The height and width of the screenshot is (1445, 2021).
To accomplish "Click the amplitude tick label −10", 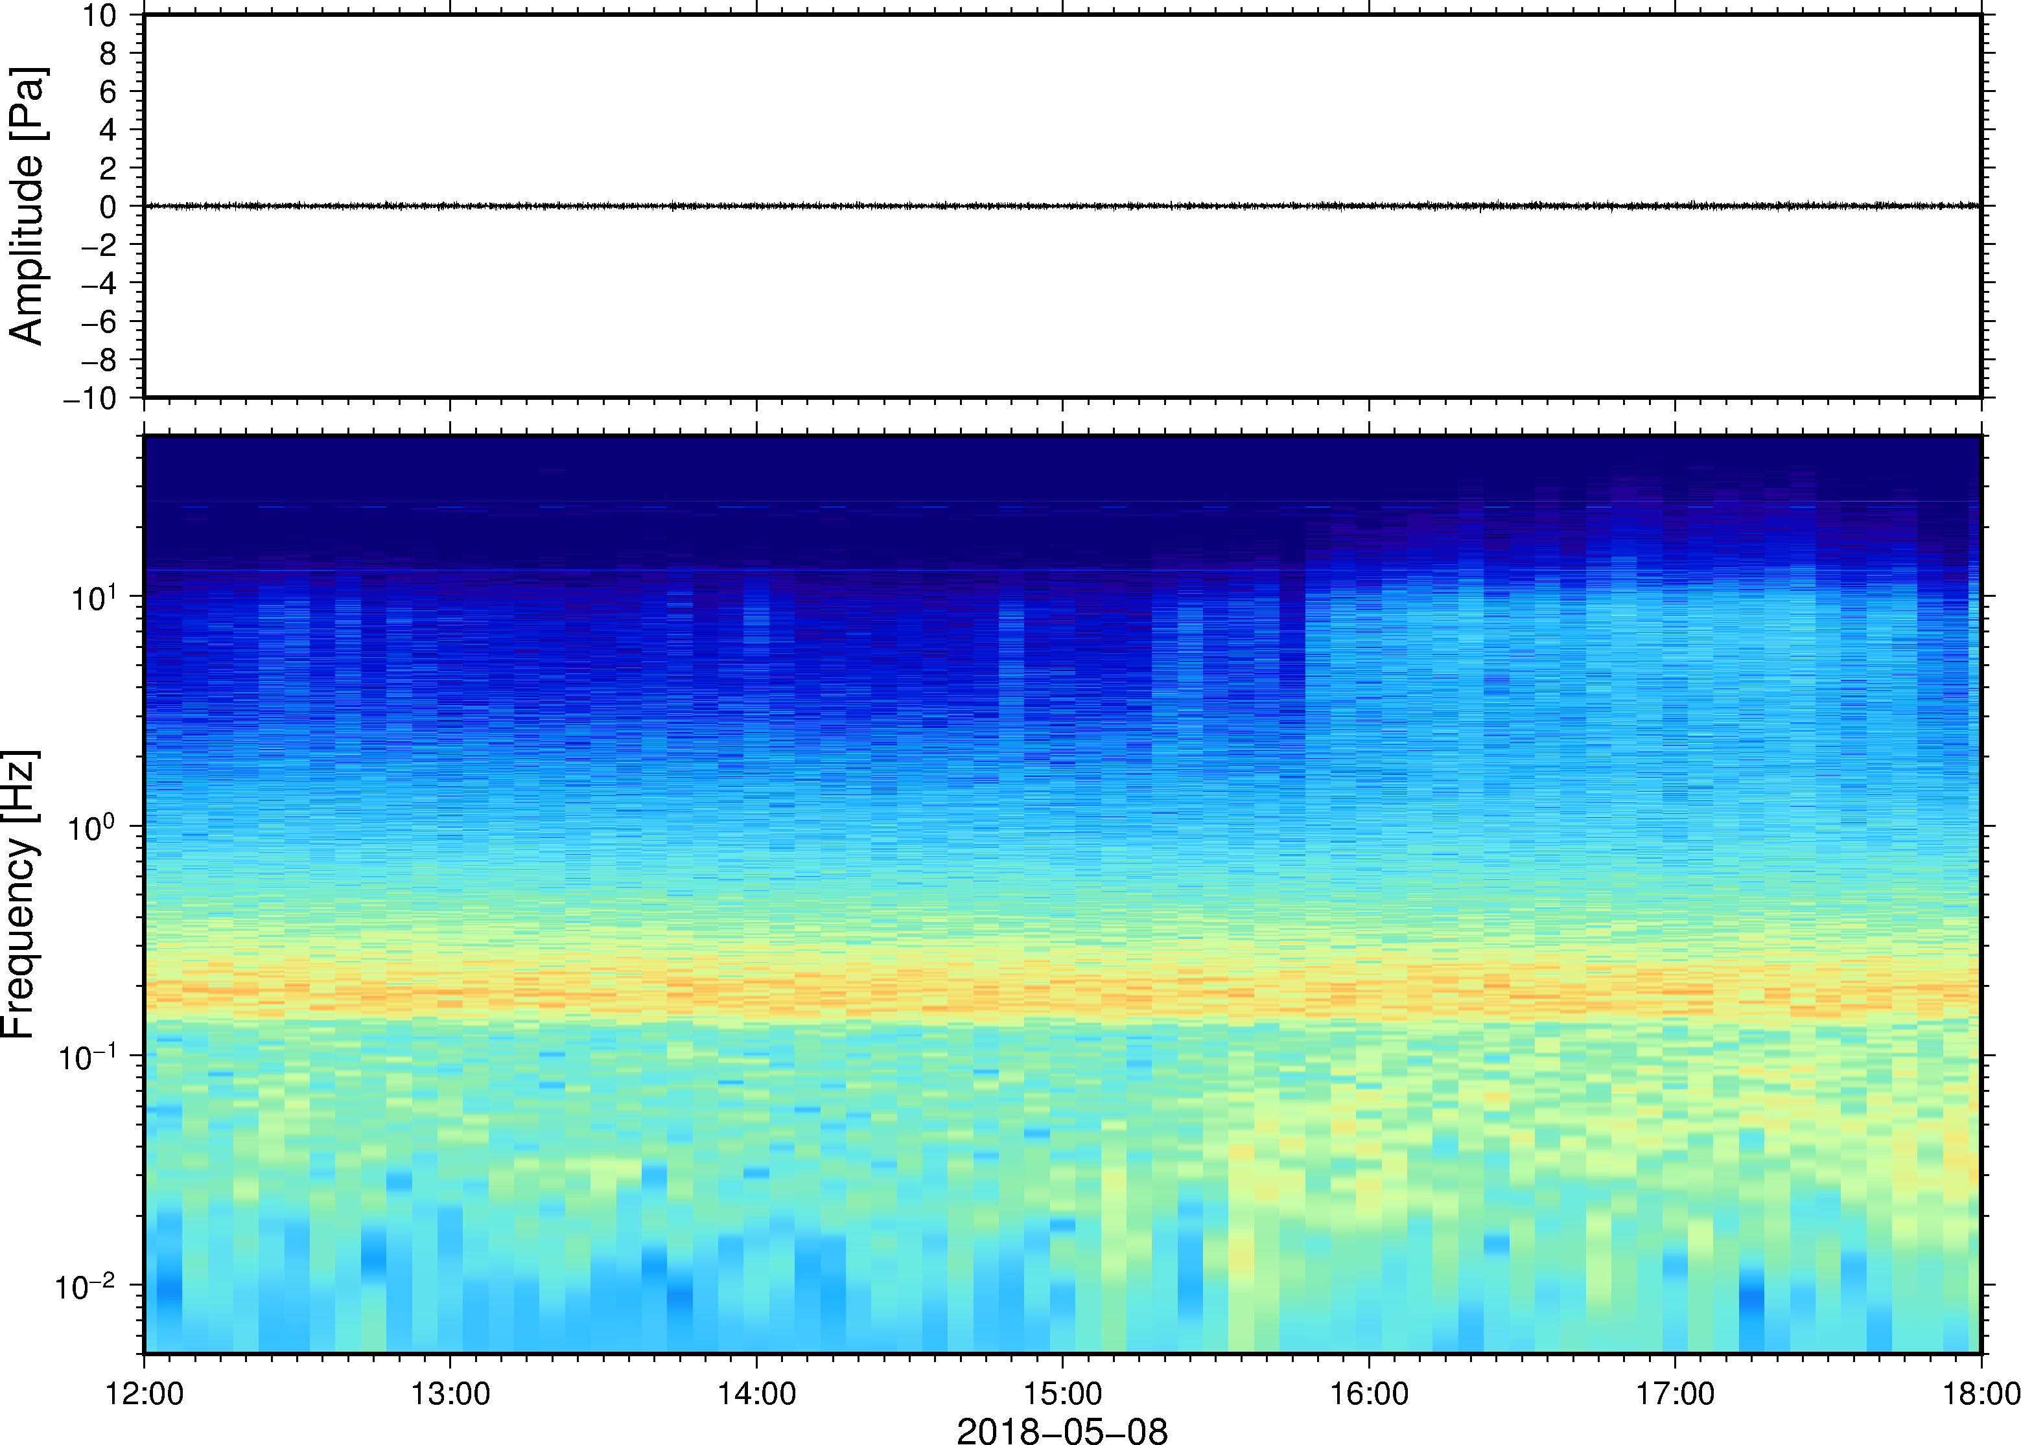I will [90, 399].
